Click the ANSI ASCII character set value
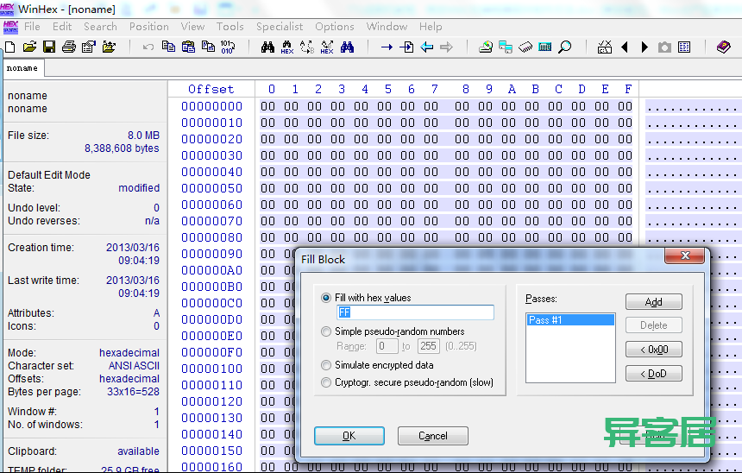The height and width of the screenshot is (473, 742). (134, 365)
